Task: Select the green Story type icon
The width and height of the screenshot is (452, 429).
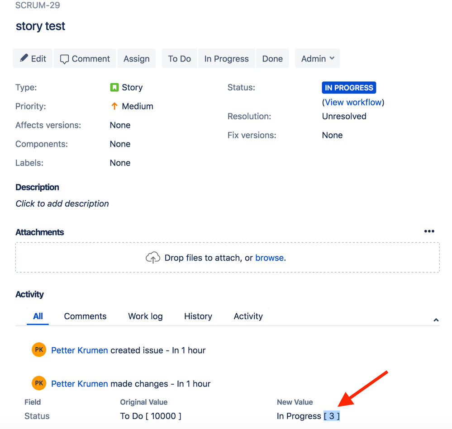Action: click(x=114, y=87)
